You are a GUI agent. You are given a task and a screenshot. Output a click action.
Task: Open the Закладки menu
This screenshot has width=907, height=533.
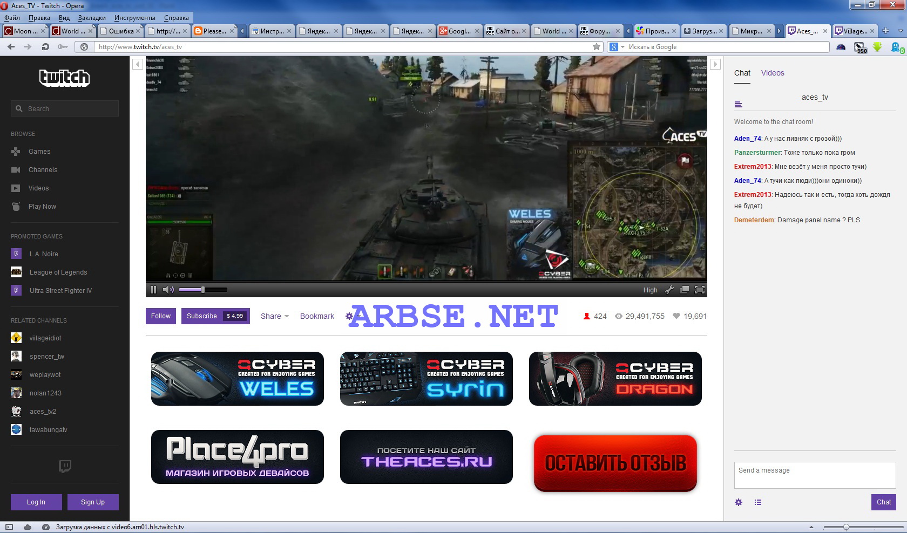click(x=92, y=18)
